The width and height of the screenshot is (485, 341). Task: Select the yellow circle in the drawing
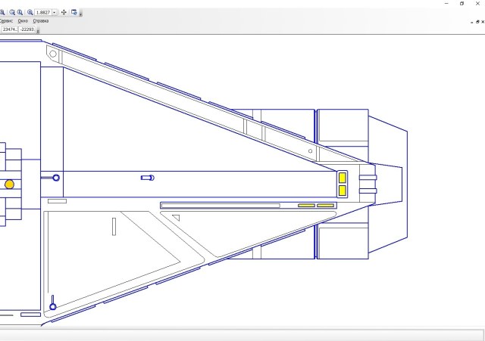pyautogui.click(x=9, y=184)
